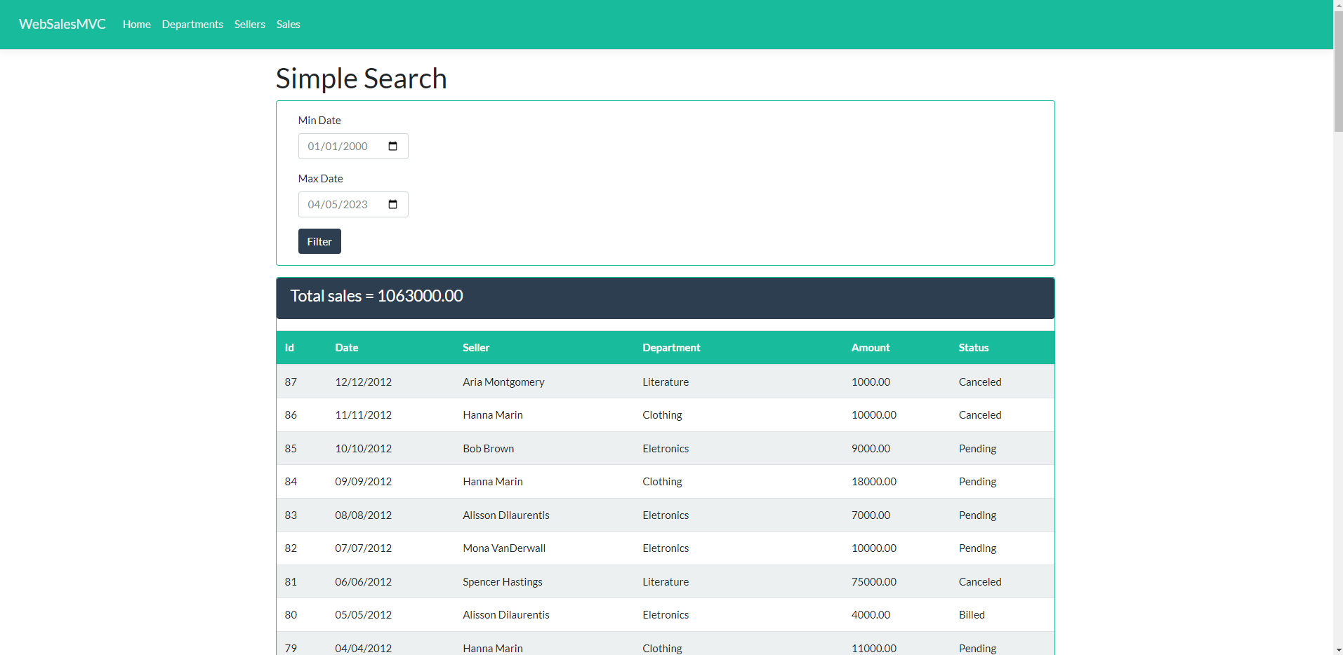Select the Home menu item

136,24
